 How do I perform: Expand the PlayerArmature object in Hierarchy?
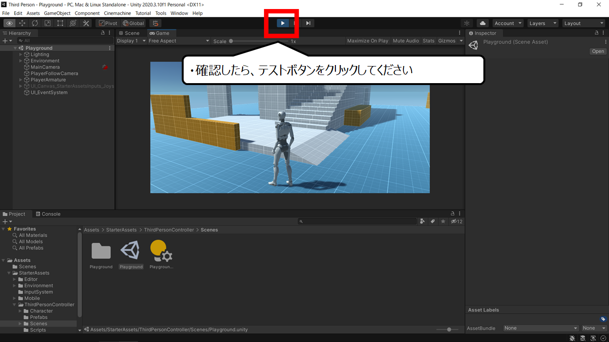coord(20,80)
